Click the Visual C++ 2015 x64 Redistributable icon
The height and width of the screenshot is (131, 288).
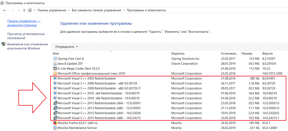(55, 113)
